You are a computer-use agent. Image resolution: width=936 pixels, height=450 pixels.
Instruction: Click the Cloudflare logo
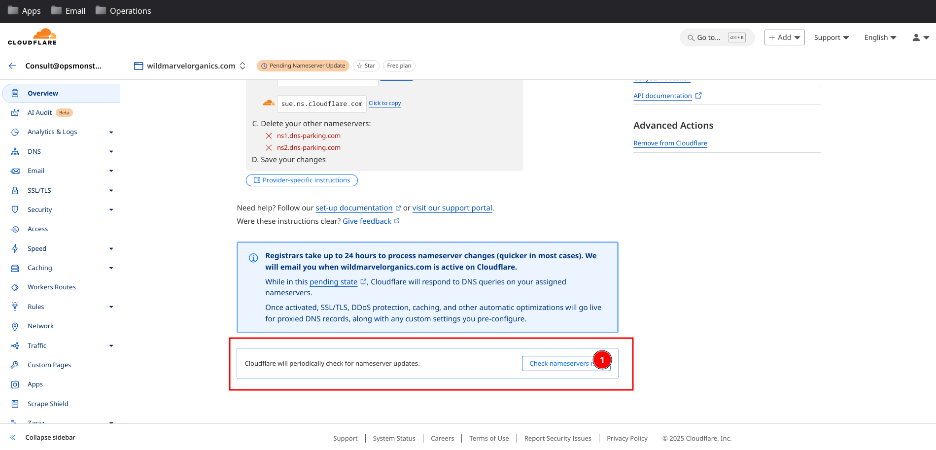pos(32,37)
